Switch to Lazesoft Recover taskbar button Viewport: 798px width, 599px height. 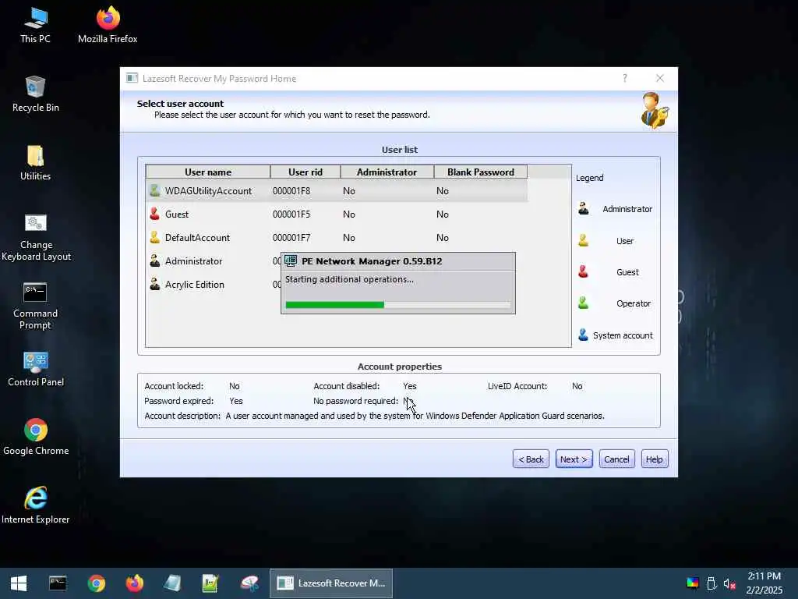[x=330, y=583]
